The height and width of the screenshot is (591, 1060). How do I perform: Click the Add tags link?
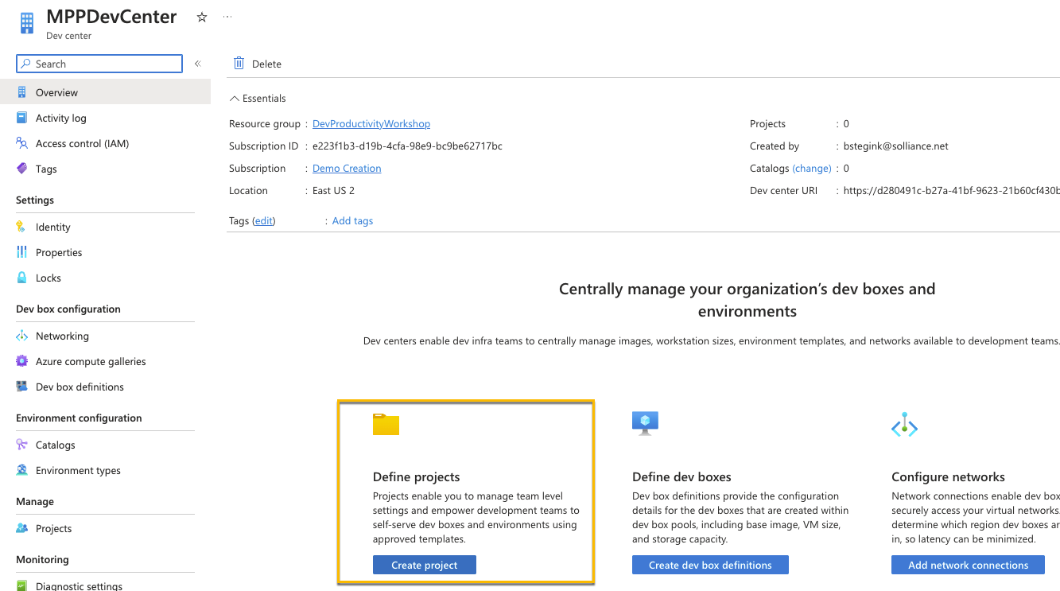point(352,221)
